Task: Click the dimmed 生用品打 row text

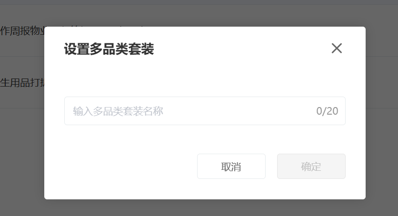Action: coord(22,83)
